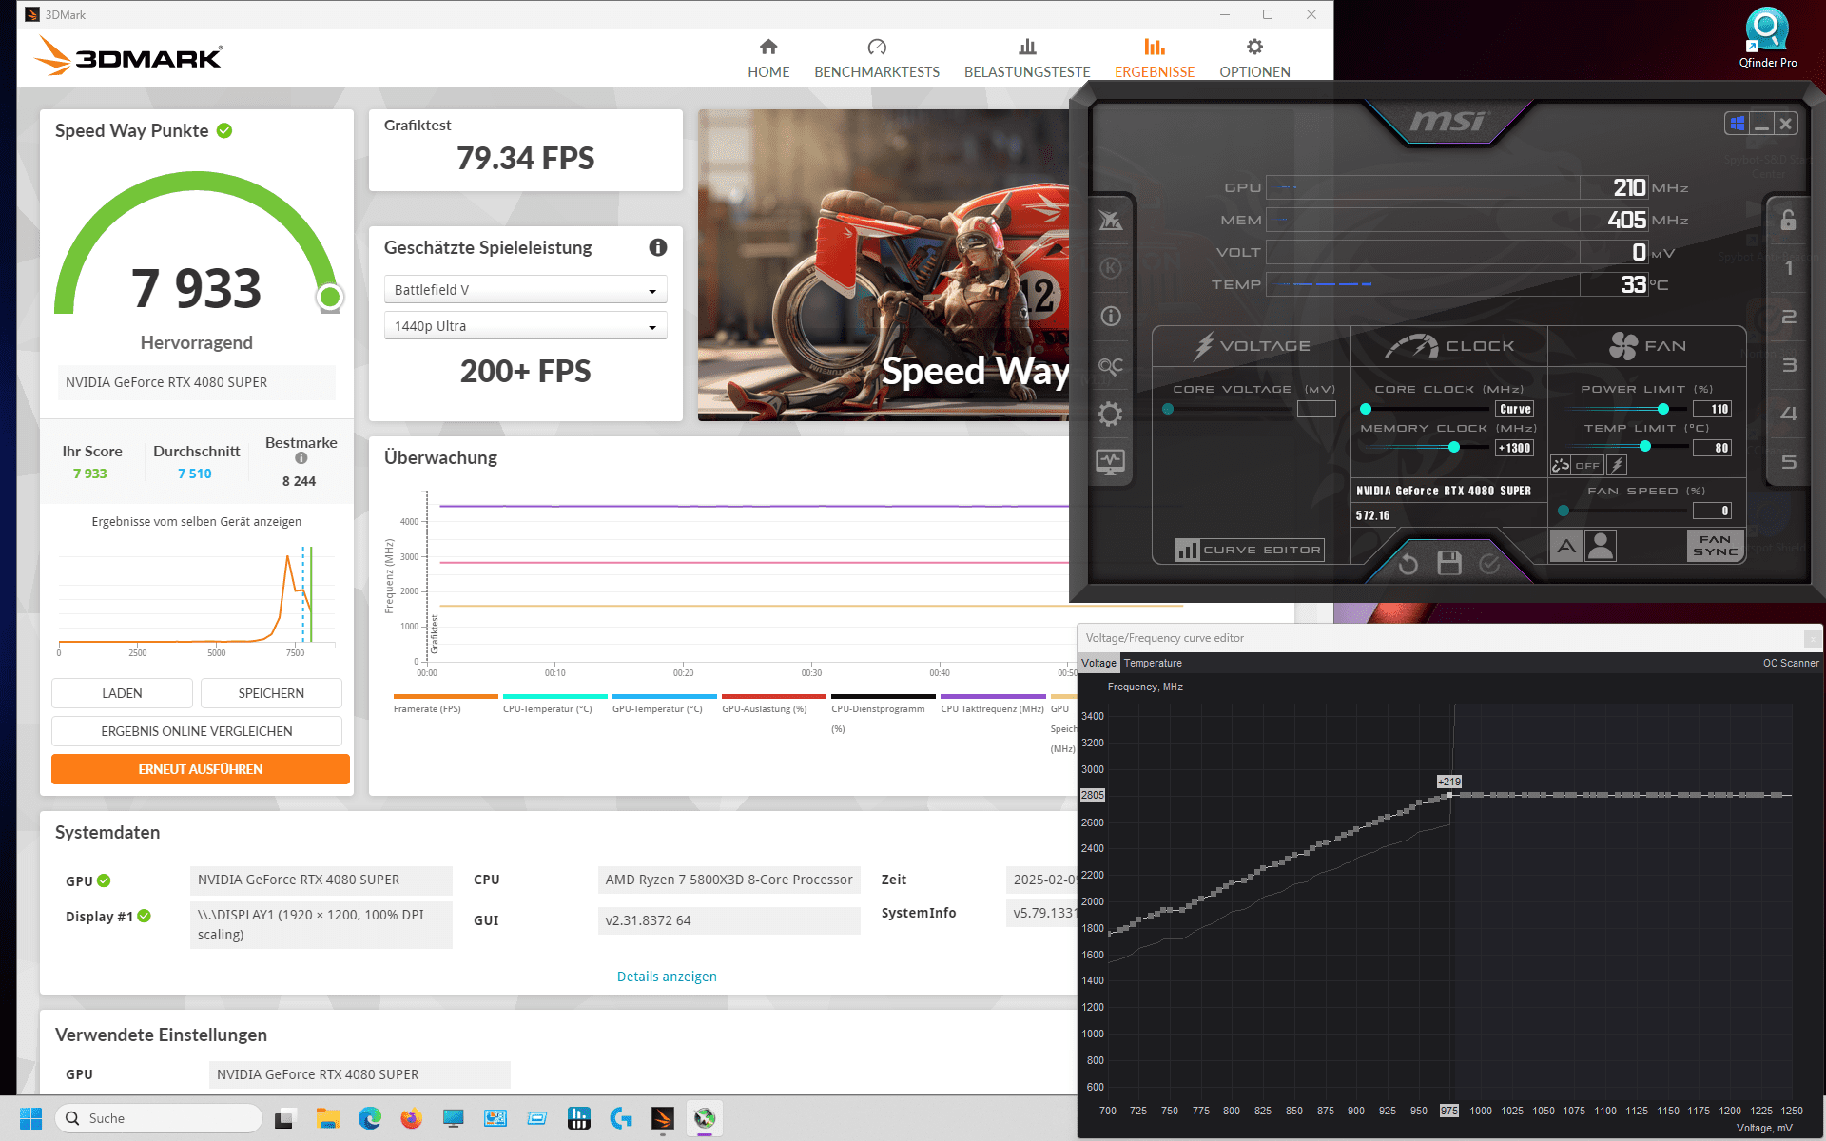Select the Temperature tab in curve editor

(1153, 663)
